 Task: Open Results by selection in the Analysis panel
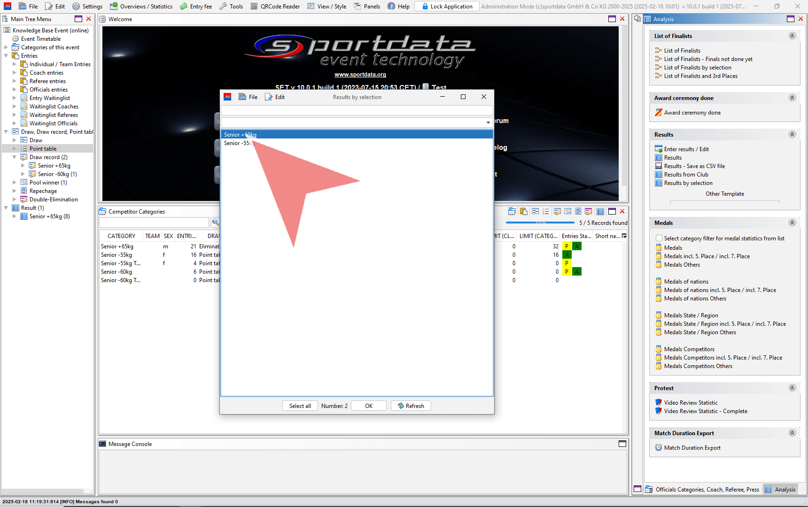pyautogui.click(x=688, y=183)
